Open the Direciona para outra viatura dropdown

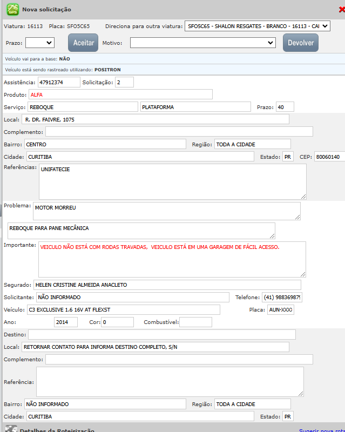pyautogui.click(x=256, y=26)
